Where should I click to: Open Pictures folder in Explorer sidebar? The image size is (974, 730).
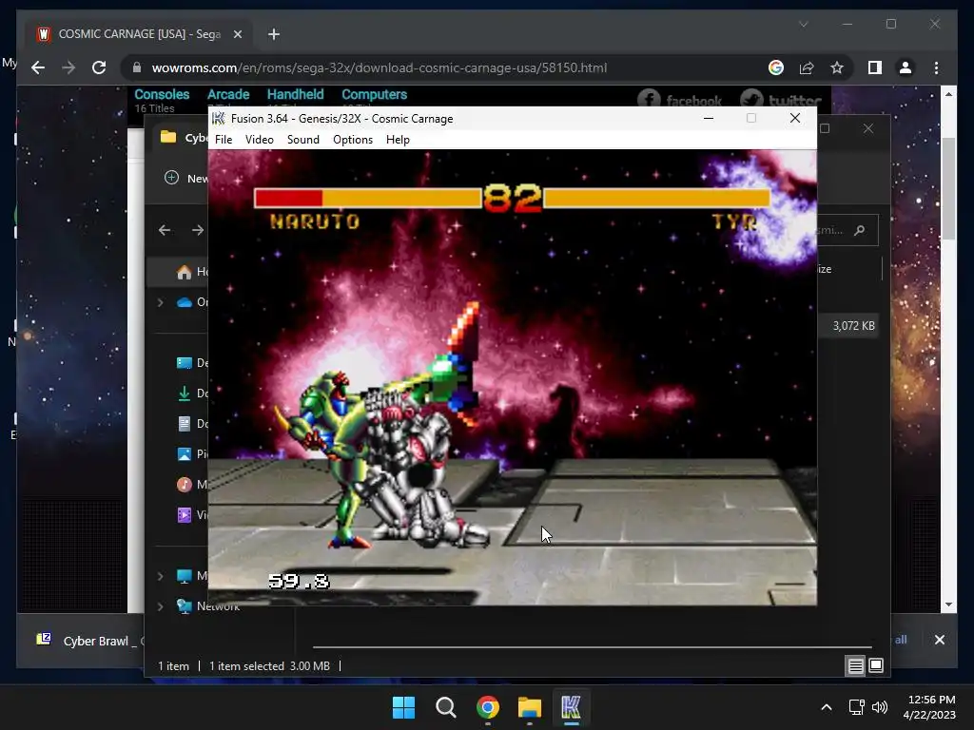point(191,454)
